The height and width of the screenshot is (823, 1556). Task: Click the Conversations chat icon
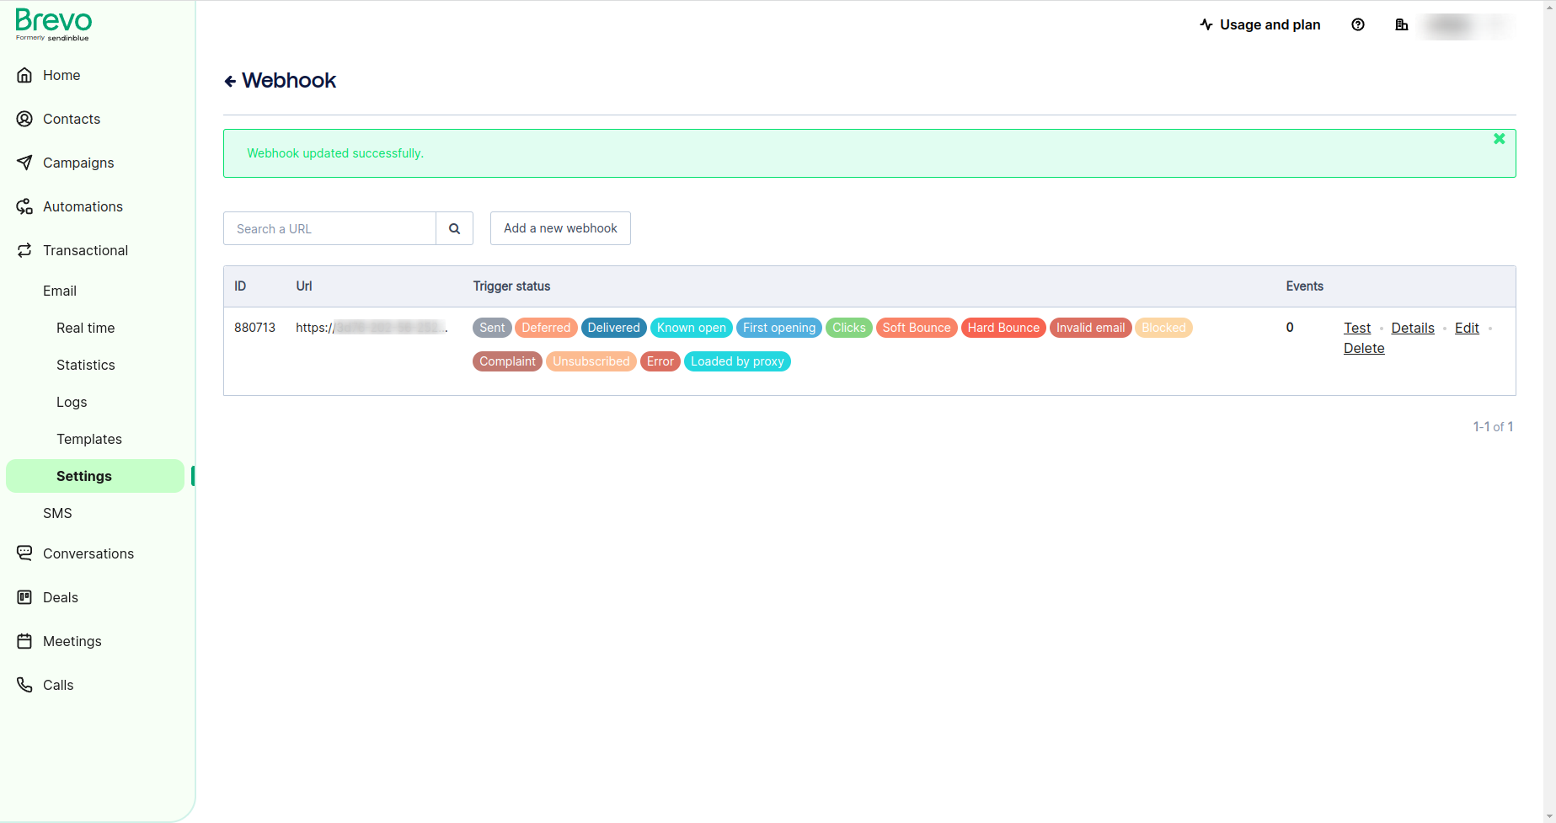click(x=24, y=553)
